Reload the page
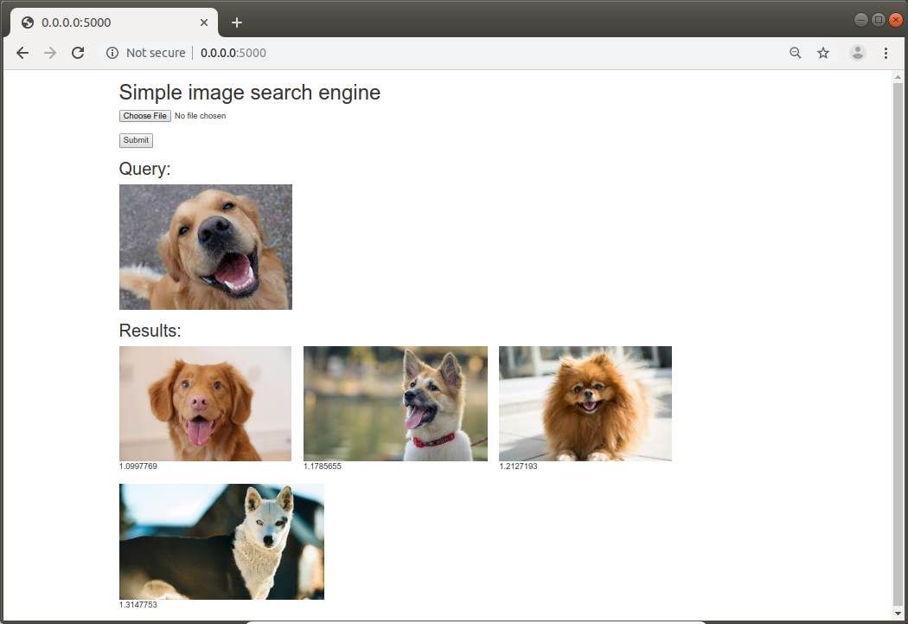Image resolution: width=908 pixels, height=624 pixels. click(x=78, y=53)
